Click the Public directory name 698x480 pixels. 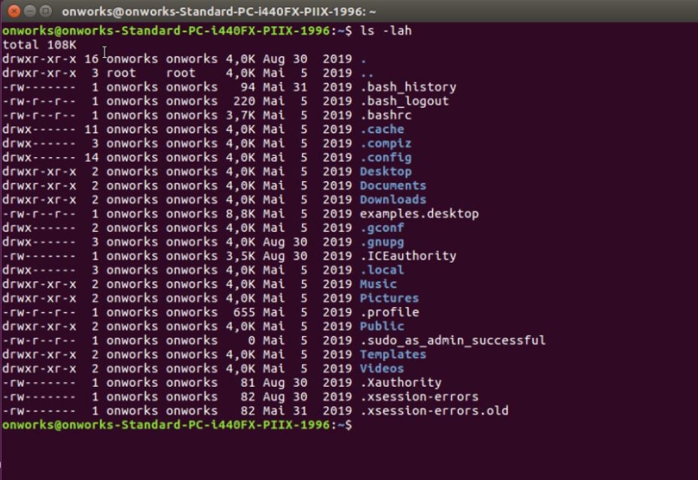point(382,327)
